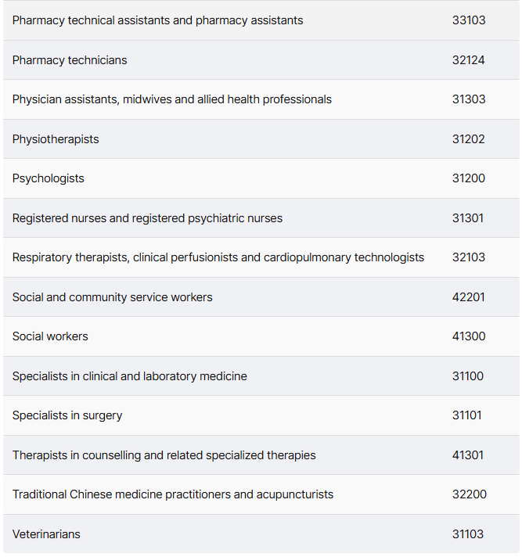Select Social and community service workers
Screen dimensions: 522x557
(112, 297)
